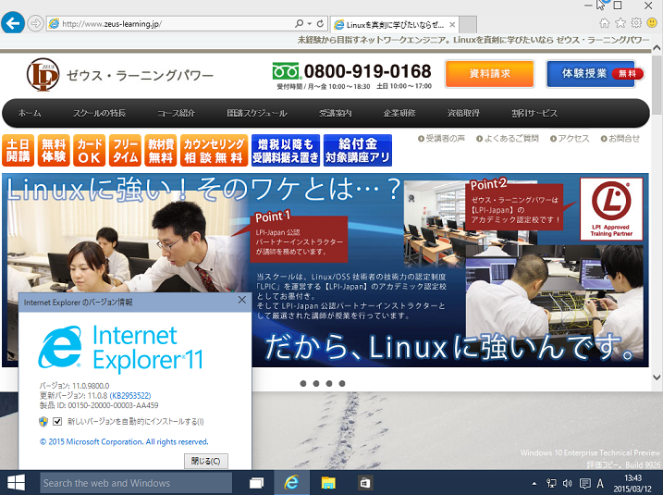Open the よくあるご質問 link
The image size is (663, 495).
tap(508, 139)
